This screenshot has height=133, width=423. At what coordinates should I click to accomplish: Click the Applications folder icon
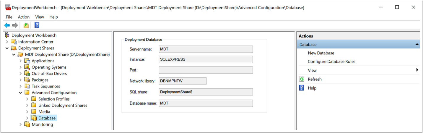coord(27,61)
